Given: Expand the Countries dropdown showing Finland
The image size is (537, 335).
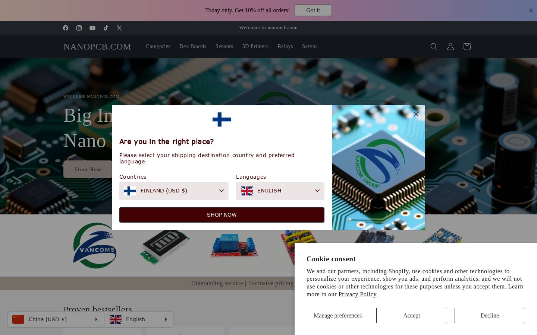Looking at the screenshot, I should point(174,191).
